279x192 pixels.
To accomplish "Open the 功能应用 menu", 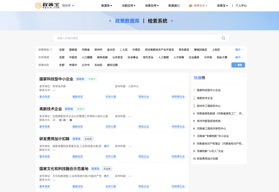I will 128,6.
